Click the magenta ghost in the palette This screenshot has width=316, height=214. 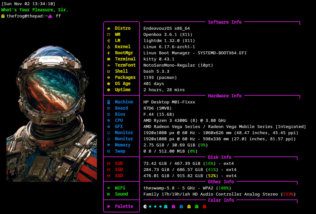tap(174, 207)
